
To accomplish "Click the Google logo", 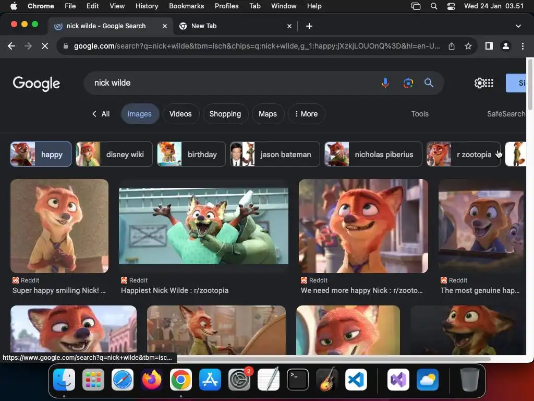I will coord(37,84).
